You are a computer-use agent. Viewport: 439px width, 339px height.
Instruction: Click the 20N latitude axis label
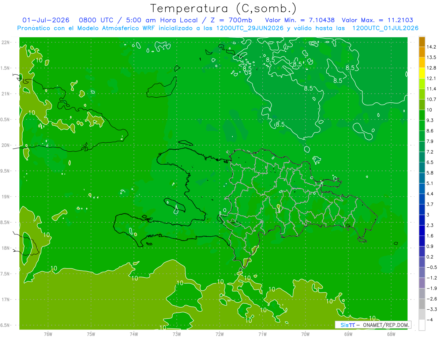(x=5, y=145)
